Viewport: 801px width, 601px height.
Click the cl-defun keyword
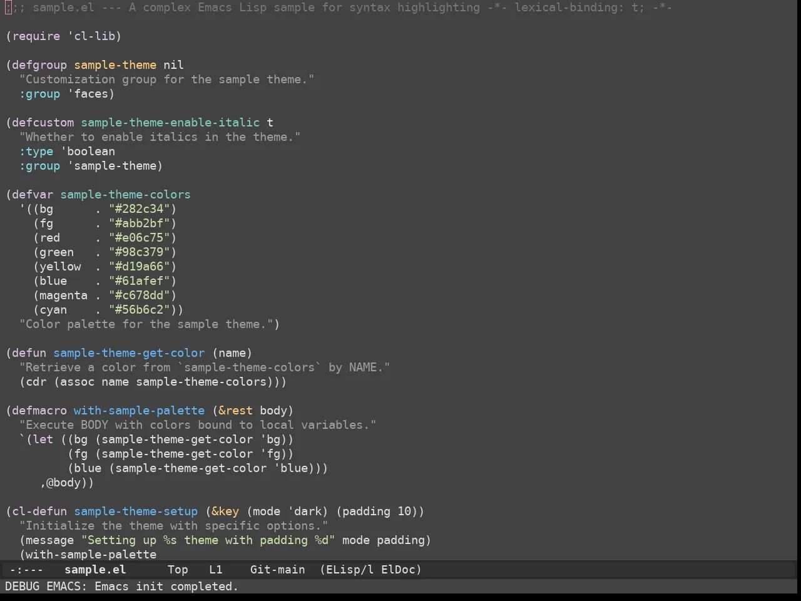click(x=39, y=511)
